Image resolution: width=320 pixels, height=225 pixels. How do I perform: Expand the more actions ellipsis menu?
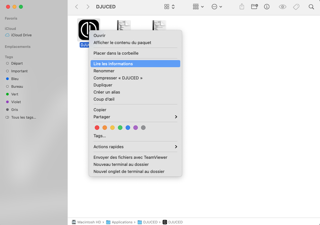(x=217, y=7)
